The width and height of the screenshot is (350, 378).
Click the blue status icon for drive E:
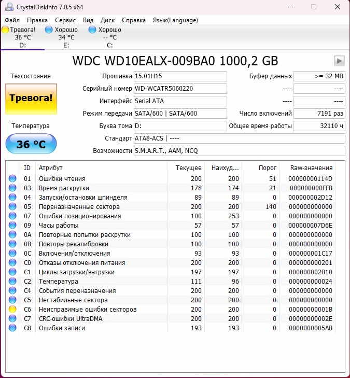click(49, 30)
